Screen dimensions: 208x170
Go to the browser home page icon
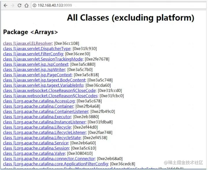coord(27,5)
